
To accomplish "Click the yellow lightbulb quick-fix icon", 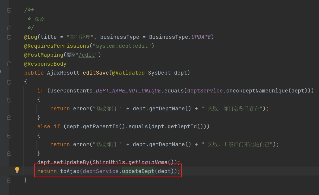I will click(x=17, y=170).
